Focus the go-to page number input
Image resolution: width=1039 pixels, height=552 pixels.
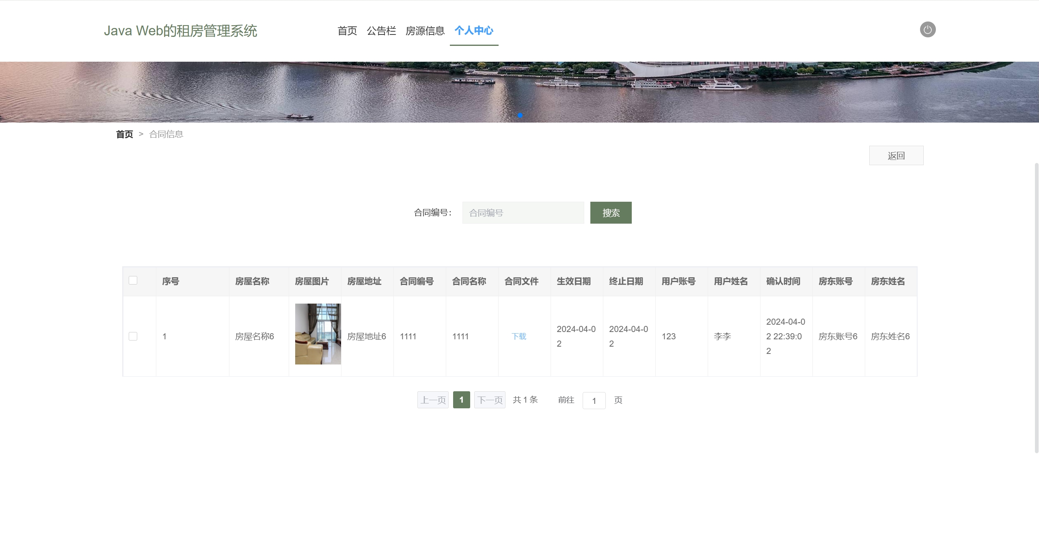[x=594, y=401]
